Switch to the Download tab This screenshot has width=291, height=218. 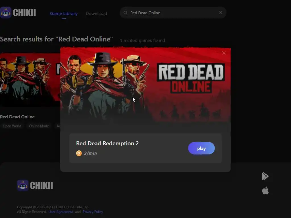click(x=96, y=14)
